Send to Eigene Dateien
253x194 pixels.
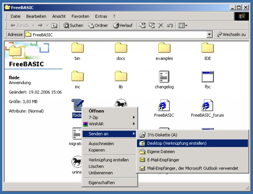click(x=193, y=152)
